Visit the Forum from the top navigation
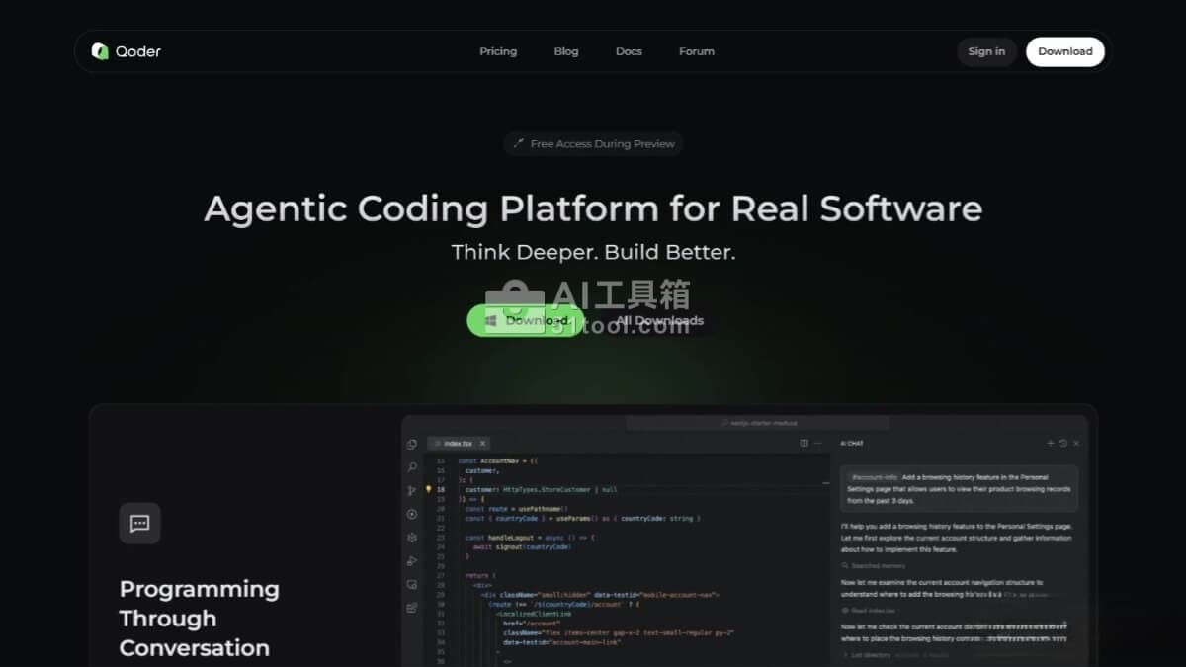The width and height of the screenshot is (1186, 667). [x=696, y=51]
